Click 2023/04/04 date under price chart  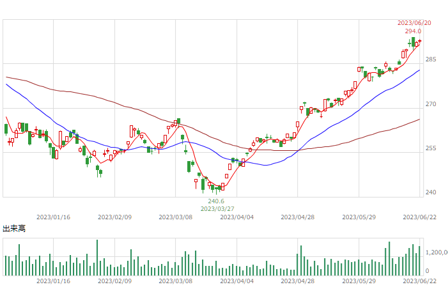236,217
